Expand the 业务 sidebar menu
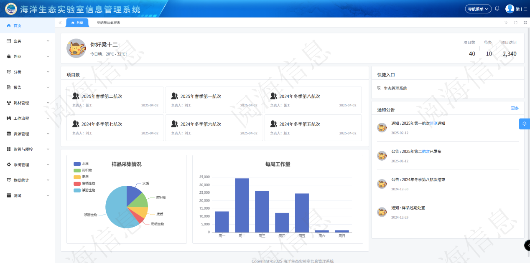 [x=27, y=41]
